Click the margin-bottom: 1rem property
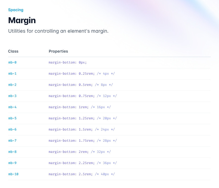219x188 pixels. pyautogui.click(x=80, y=107)
